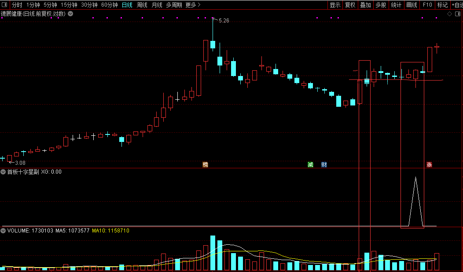Switch to 分时 intraday view
463x272 pixels.
click(x=17, y=5)
